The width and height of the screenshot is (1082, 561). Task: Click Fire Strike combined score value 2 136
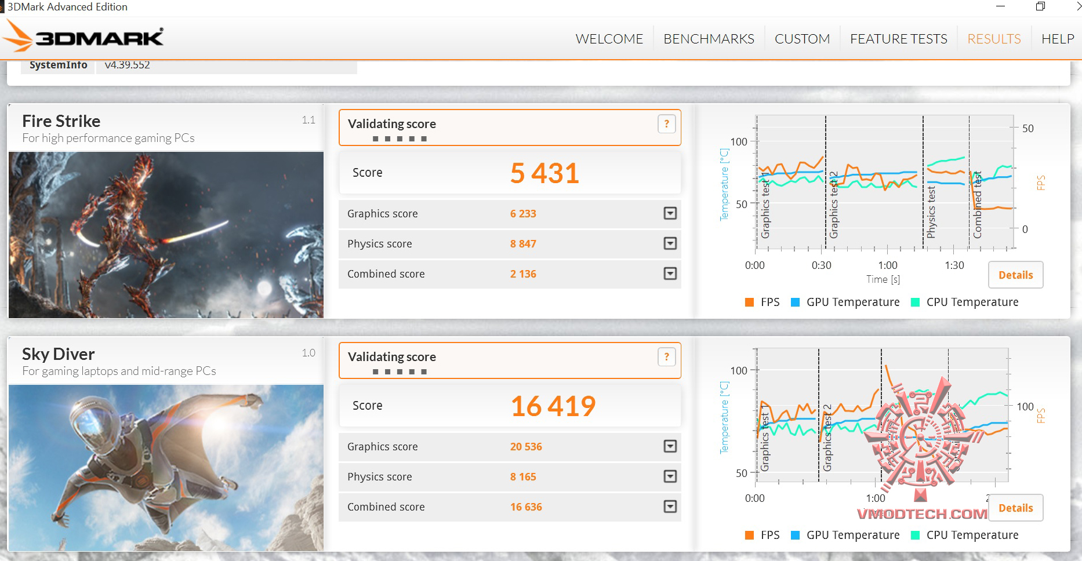click(x=523, y=274)
